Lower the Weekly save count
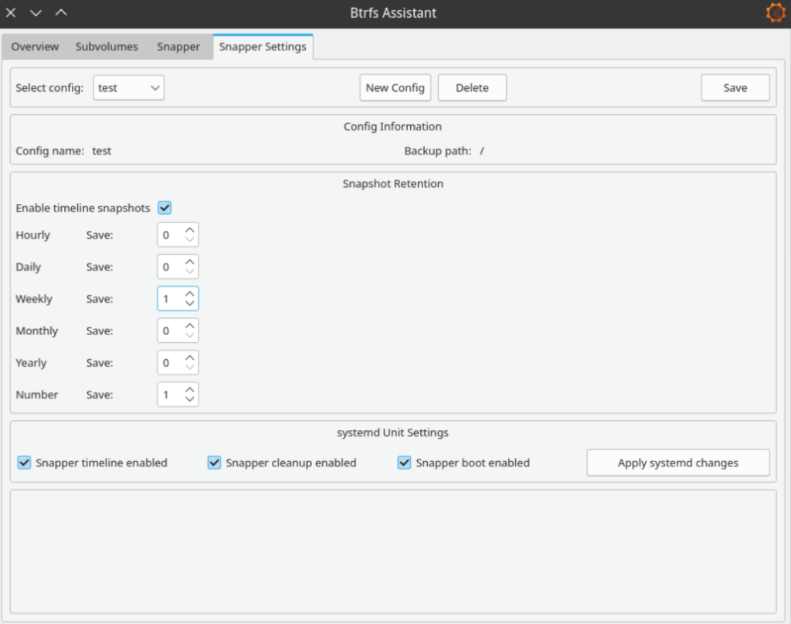The height and width of the screenshot is (624, 791). coord(190,304)
